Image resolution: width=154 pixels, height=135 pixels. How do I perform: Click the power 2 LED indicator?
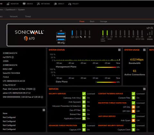tap(77, 33)
